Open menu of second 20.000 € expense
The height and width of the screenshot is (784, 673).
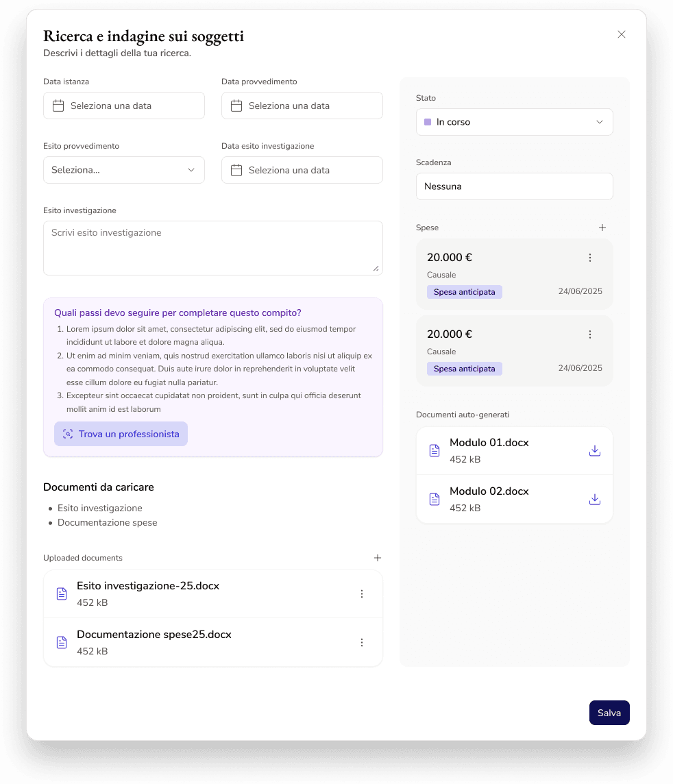590,334
